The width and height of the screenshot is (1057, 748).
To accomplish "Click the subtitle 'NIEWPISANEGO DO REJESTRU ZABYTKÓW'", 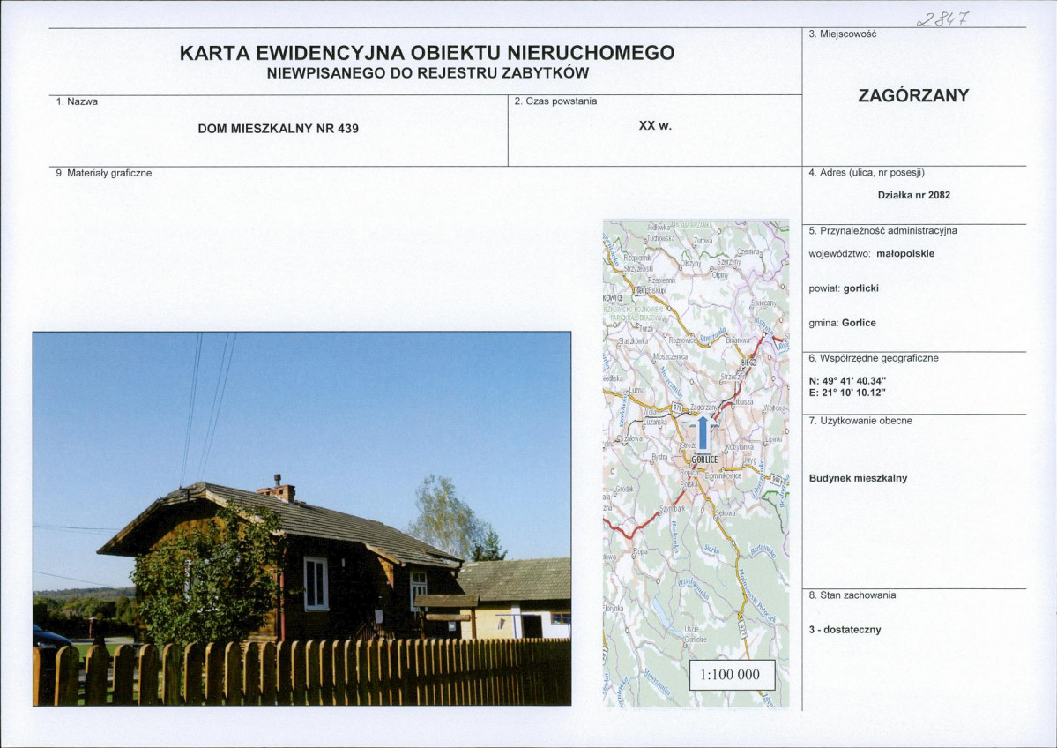I will point(428,73).
